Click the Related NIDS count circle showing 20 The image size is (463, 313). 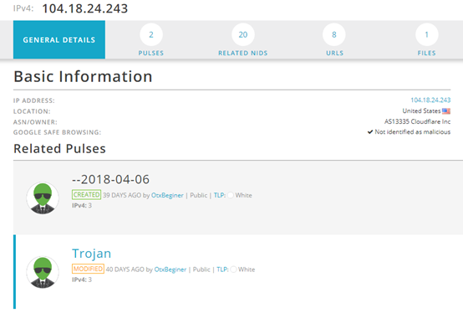[243, 34]
